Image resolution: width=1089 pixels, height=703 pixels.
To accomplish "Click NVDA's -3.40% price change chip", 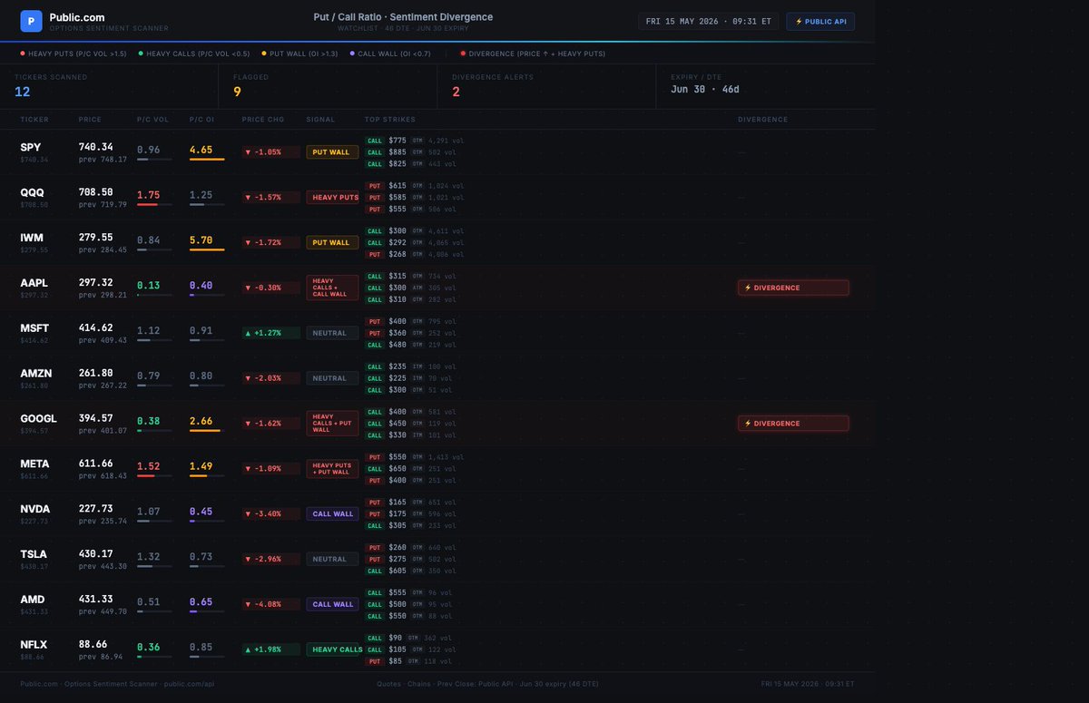I will 270,513.
